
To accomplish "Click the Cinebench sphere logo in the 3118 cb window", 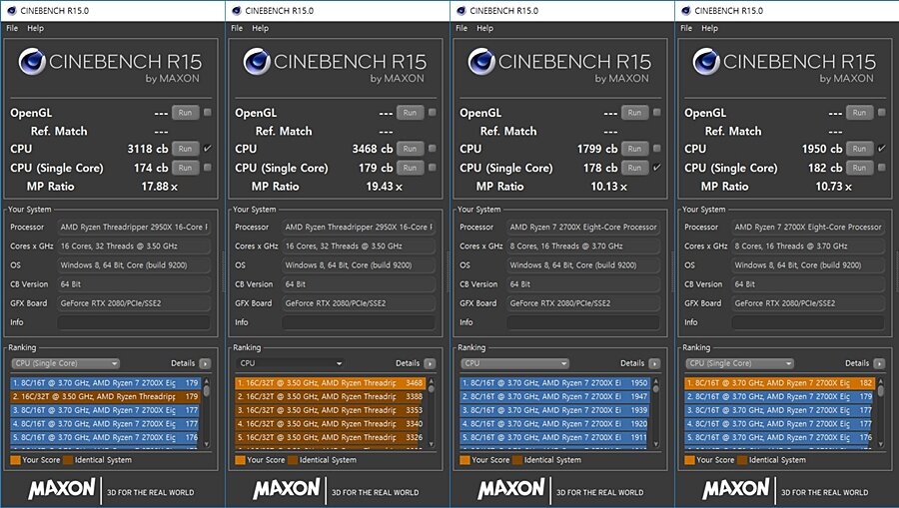I will pos(32,62).
